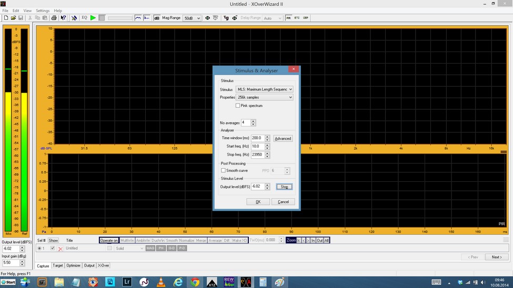Click the Time window 200.0 field
513x288 pixels.
[258, 138]
